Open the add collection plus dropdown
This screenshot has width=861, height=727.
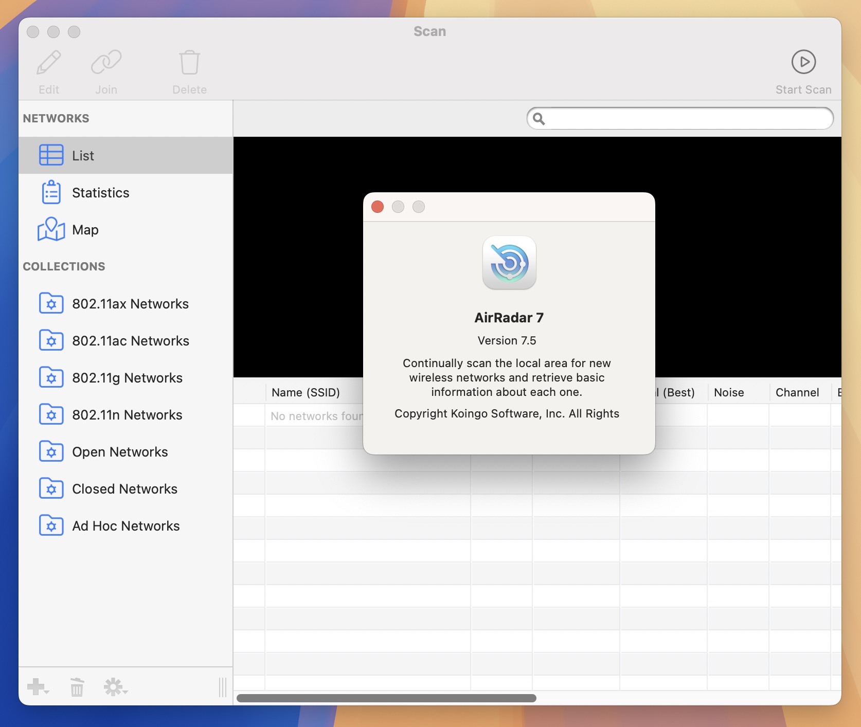38,687
